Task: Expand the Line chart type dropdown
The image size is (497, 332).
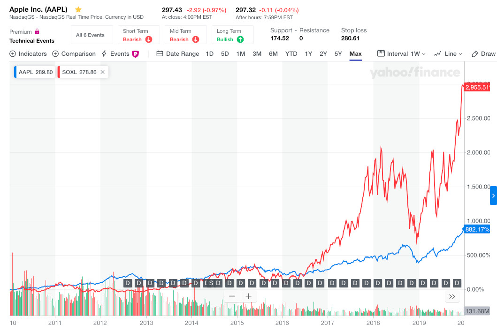Action: tap(448, 54)
